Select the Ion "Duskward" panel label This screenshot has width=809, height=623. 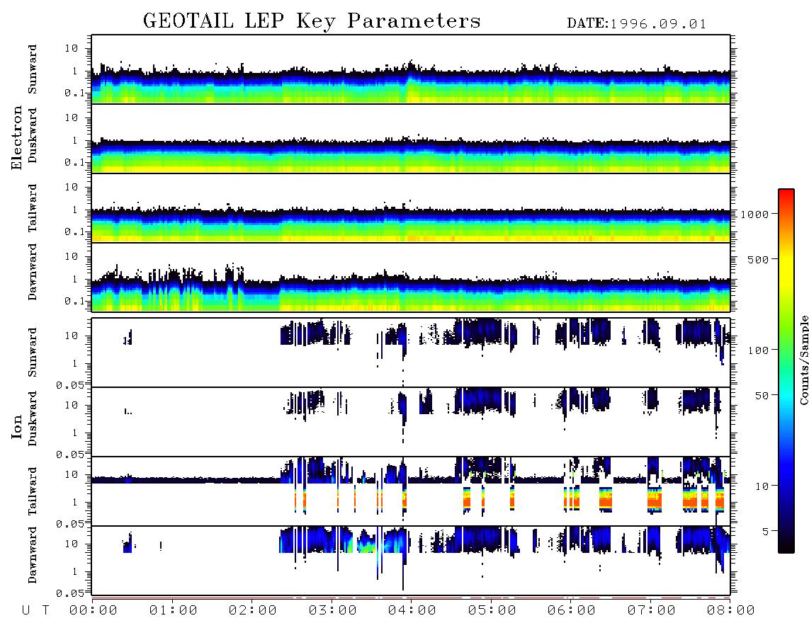click(33, 419)
